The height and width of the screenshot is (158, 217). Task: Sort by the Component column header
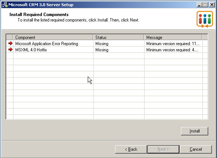click(x=53, y=37)
